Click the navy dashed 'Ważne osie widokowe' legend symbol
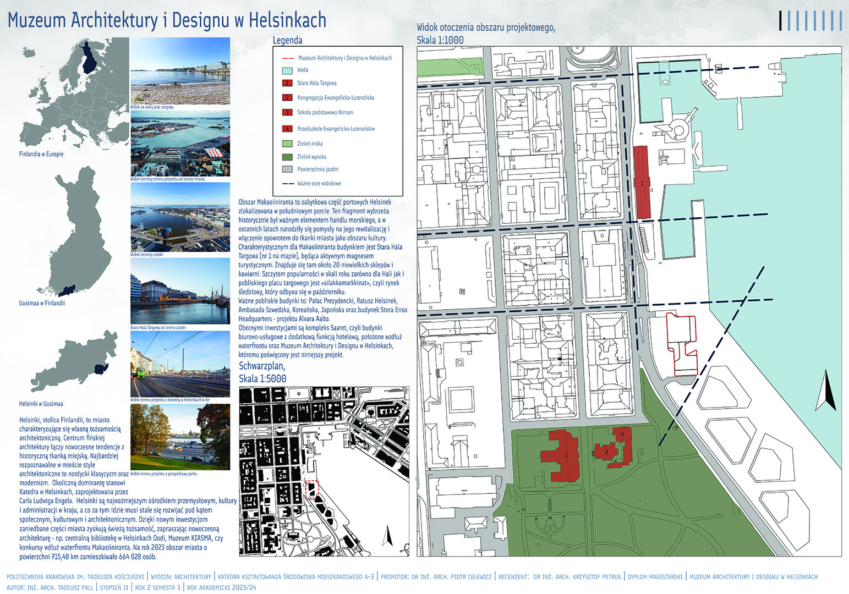The image size is (849, 594). coord(288,184)
